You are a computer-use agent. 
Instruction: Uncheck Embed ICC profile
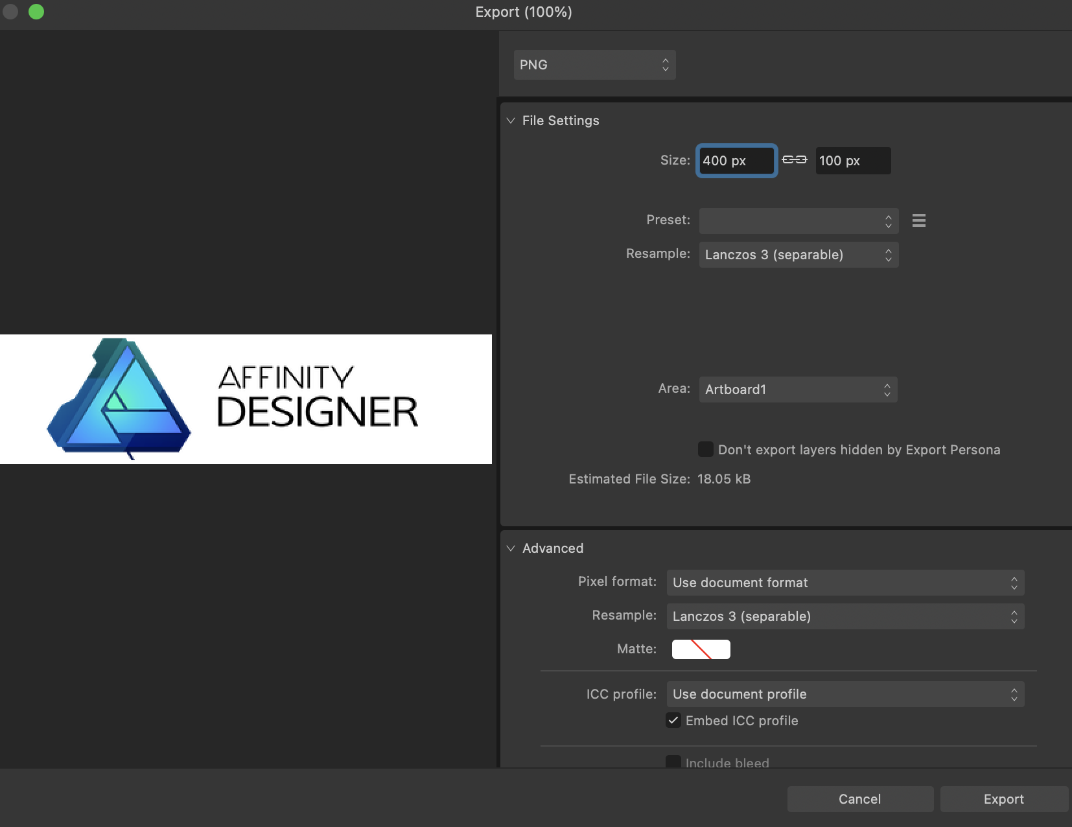point(673,720)
